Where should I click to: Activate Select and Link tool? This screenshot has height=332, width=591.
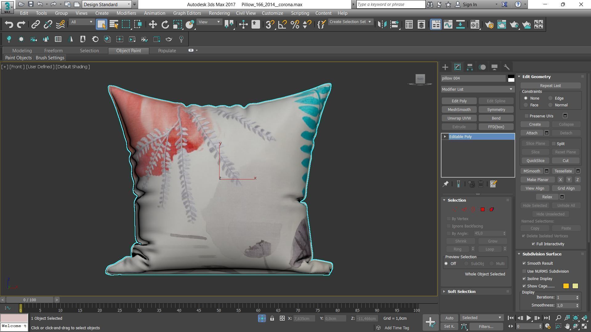35,25
